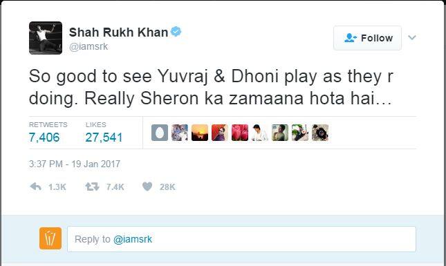Open the pink tulips avatar profile

pyautogui.click(x=240, y=133)
